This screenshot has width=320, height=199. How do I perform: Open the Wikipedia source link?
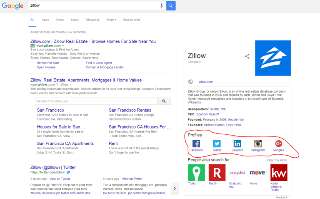click(x=194, y=102)
